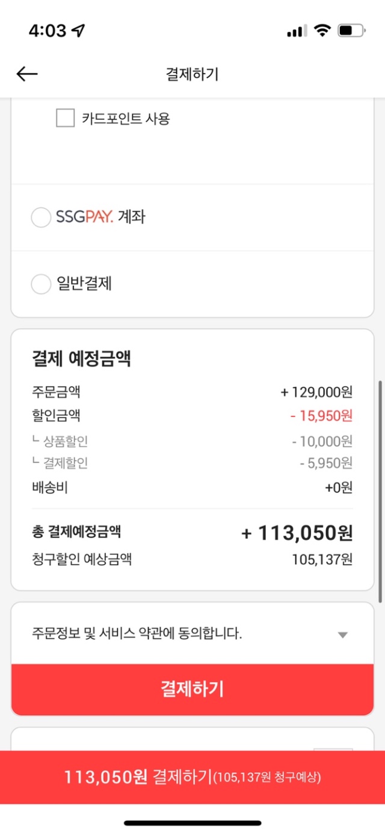Tap the 상품할인 sub-item row
Screen dimensions: 385x834
[x=192, y=442]
